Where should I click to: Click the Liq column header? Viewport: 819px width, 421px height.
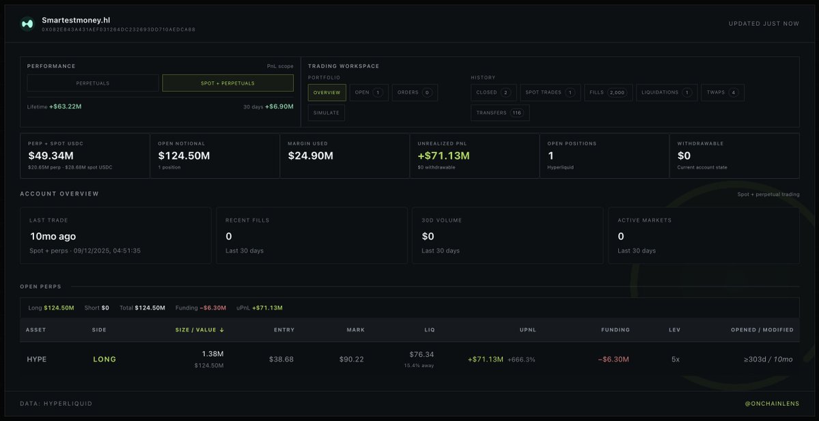click(x=430, y=330)
